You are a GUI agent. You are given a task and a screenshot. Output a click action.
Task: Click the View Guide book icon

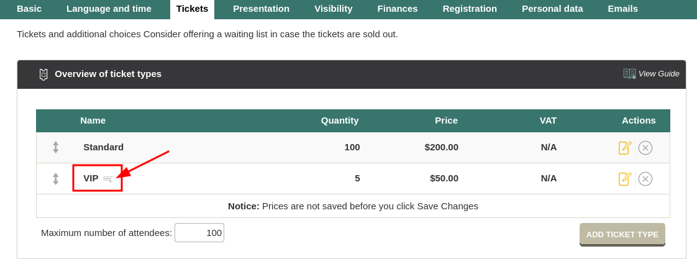[629, 74]
